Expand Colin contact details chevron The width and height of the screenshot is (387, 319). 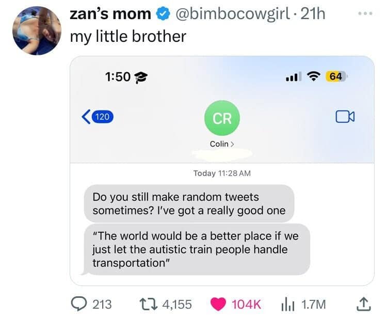coord(232,144)
